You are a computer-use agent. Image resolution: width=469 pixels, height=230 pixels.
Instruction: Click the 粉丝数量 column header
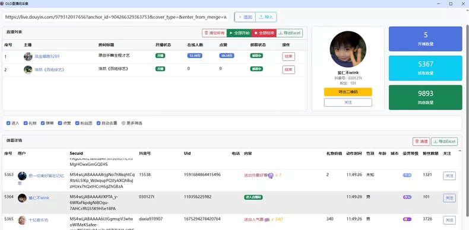(x=430, y=154)
